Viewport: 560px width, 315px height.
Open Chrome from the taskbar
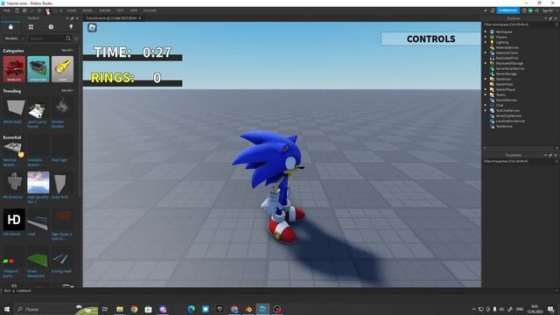[134, 309]
